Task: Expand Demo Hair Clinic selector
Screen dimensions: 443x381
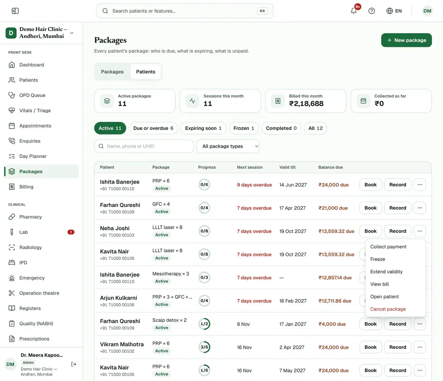Action: click(x=41, y=33)
